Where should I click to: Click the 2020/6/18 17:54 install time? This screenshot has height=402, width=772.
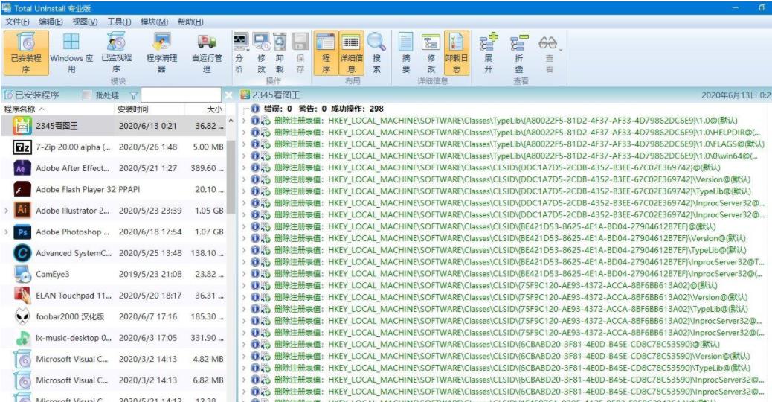point(150,232)
